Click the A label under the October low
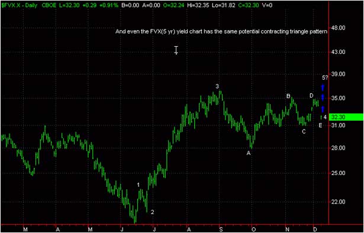The width and height of the screenshot is (364, 233). click(x=249, y=153)
